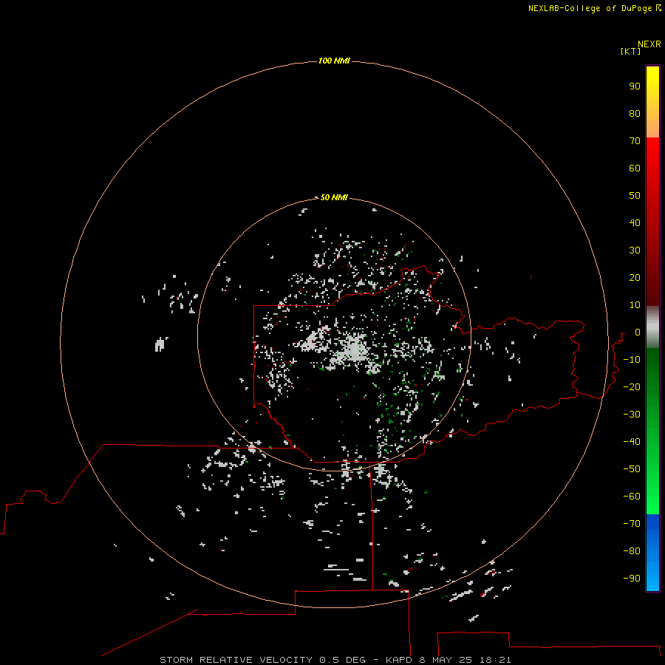
Task: Click the 20 value on velocity scale
Action: (x=635, y=278)
